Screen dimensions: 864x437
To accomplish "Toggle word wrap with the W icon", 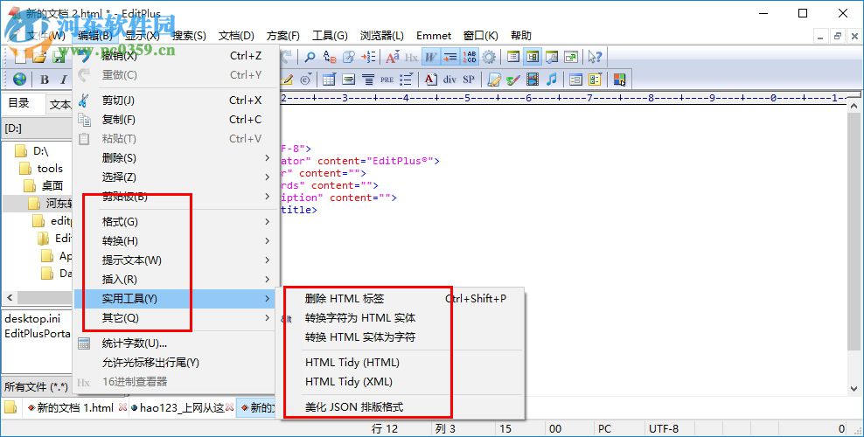I will (x=431, y=57).
